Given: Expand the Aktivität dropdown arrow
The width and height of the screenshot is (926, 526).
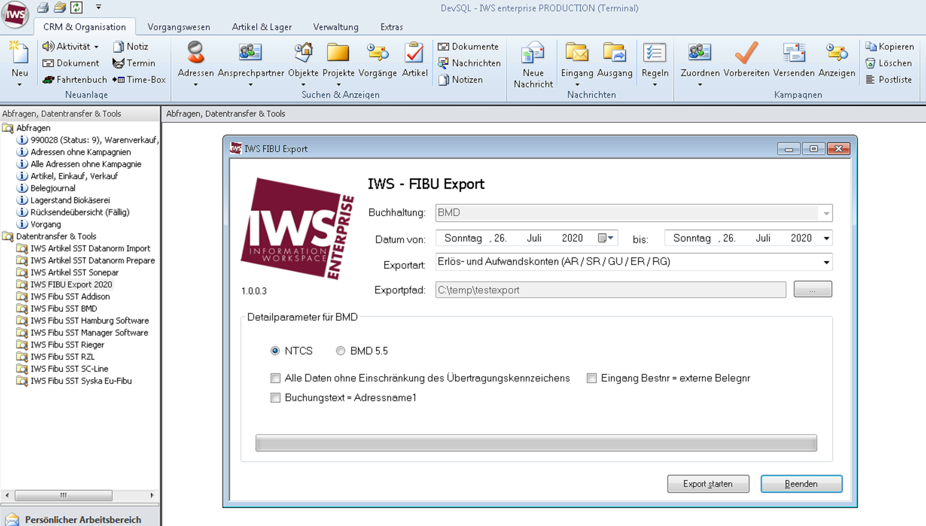Looking at the screenshot, I should coord(96,47).
